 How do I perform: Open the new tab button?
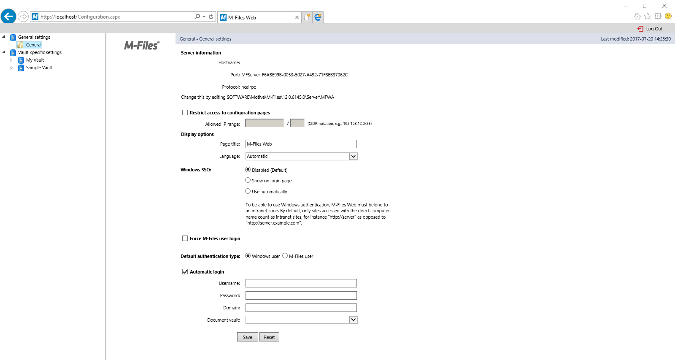307,17
